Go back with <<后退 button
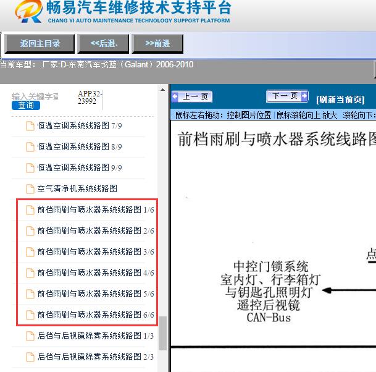 pyautogui.click(x=103, y=44)
